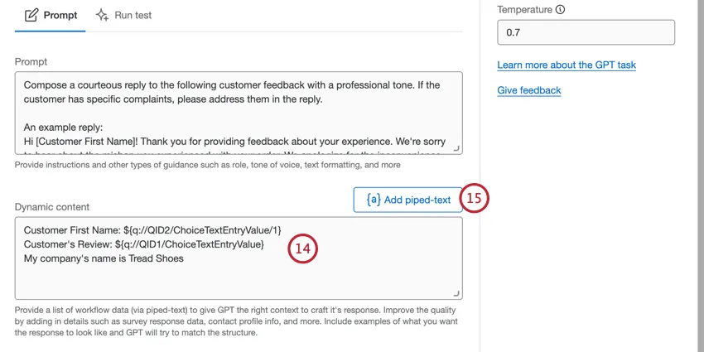
Task: Open Learn more about the GPT task link
Action: point(567,65)
